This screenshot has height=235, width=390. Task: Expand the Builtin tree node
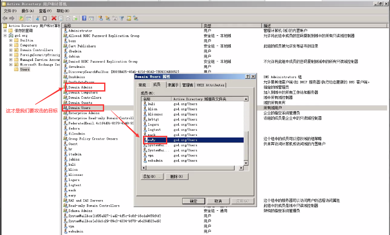tap(11, 40)
